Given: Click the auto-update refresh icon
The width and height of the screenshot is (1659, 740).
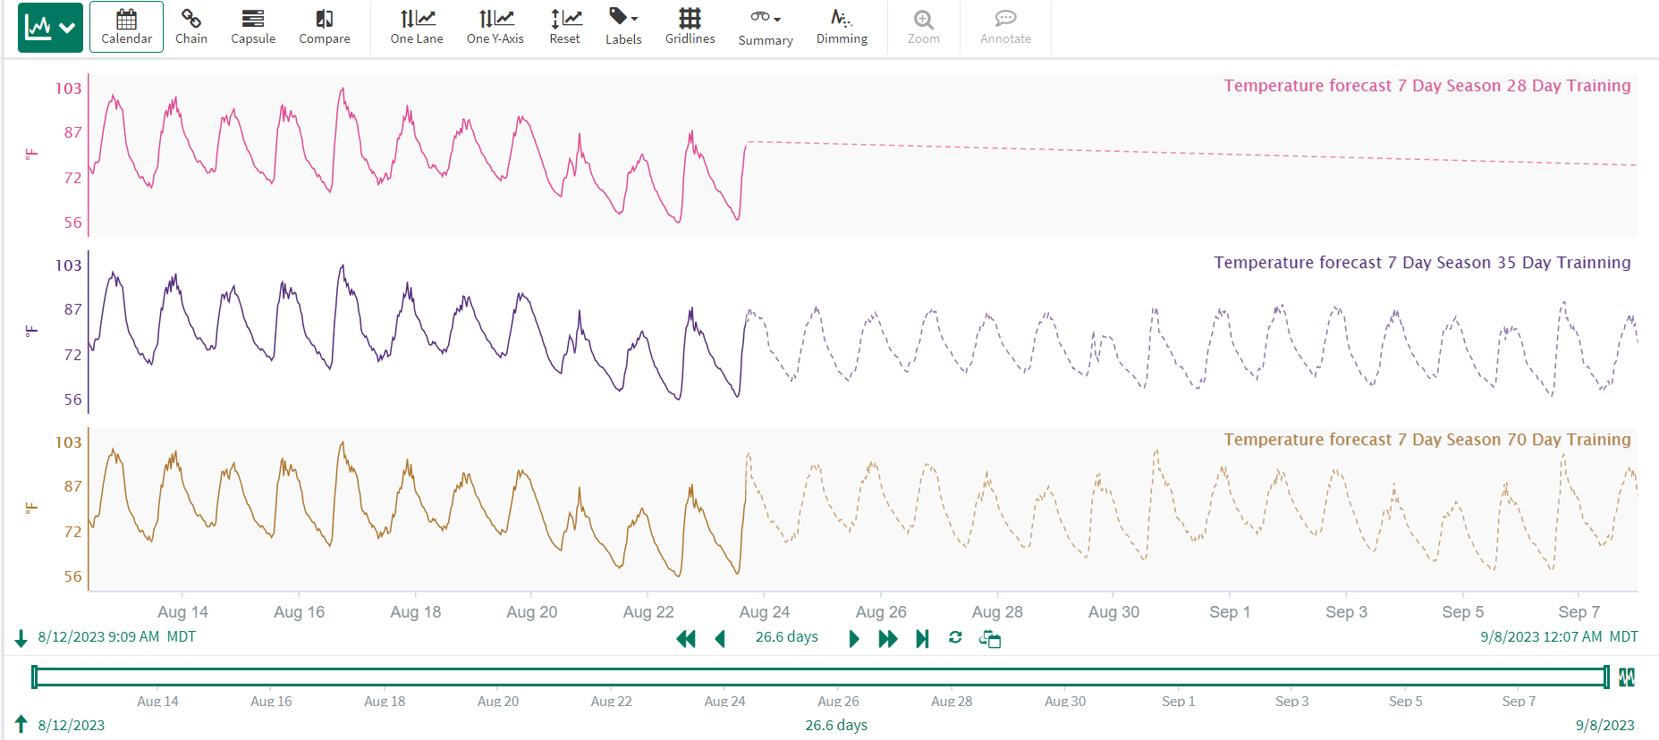Looking at the screenshot, I should coord(955,638).
